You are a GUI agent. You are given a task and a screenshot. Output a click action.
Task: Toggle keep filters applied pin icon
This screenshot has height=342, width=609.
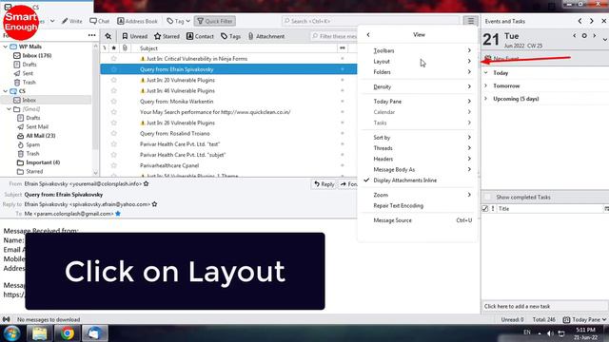[x=108, y=36]
